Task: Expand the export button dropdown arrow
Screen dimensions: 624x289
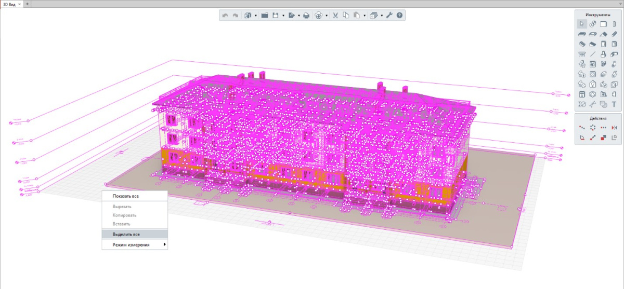Action: click(x=298, y=16)
